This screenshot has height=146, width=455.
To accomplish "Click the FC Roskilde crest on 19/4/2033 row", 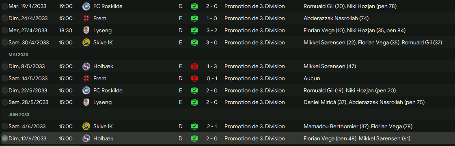I will point(86,6).
